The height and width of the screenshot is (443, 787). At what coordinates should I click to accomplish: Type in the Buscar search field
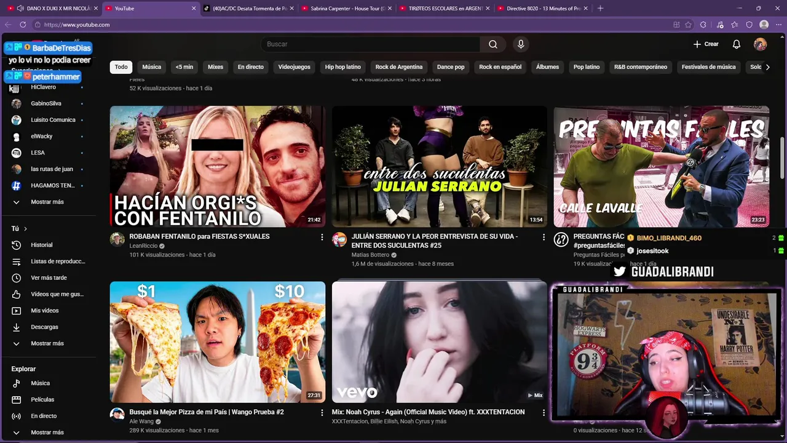click(x=371, y=44)
